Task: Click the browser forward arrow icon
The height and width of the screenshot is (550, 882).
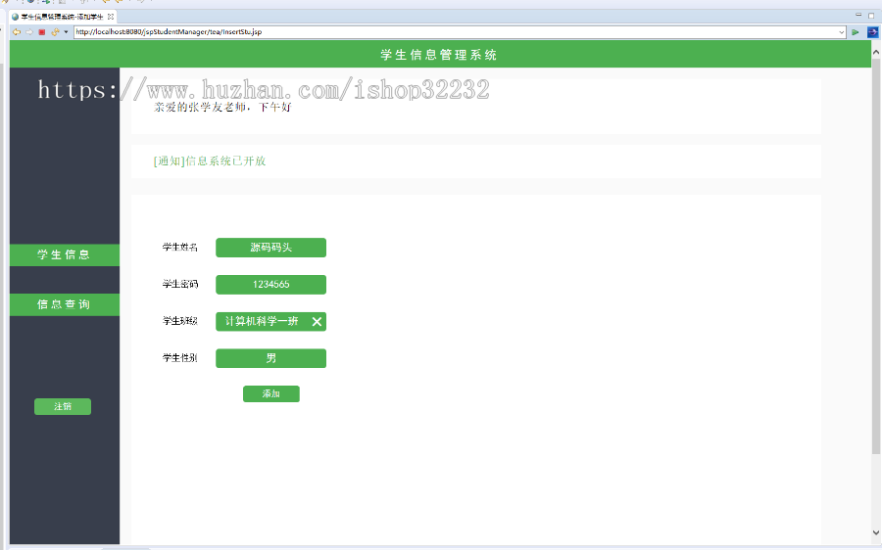Action: pos(29,32)
